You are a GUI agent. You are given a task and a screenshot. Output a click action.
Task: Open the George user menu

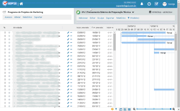pyautogui.click(x=169, y=4)
